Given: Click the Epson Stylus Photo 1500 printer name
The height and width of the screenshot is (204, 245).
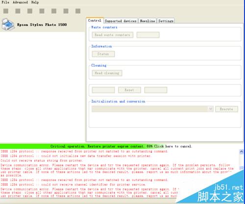Looking at the screenshot, I should tap(42, 24).
